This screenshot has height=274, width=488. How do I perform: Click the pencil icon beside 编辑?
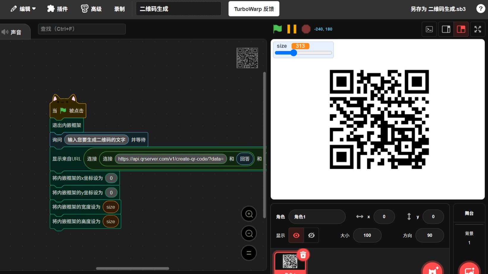tap(14, 9)
